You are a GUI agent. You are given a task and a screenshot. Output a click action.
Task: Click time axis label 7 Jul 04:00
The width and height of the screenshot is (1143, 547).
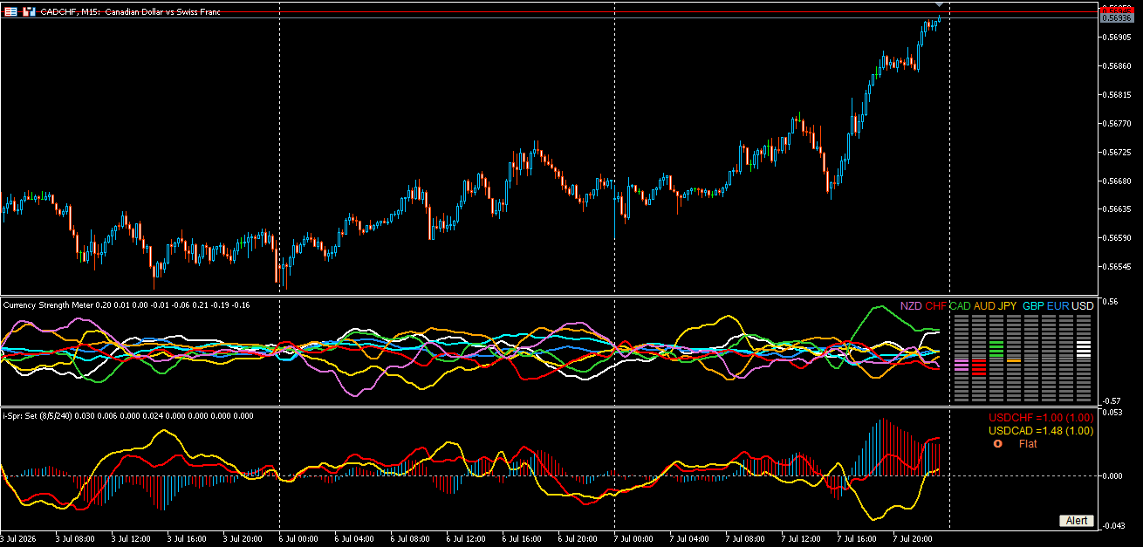(689, 539)
